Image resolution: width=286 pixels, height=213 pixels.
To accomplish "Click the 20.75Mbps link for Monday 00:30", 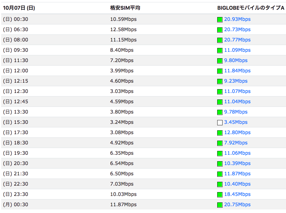I will pyautogui.click(x=237, y=205).
